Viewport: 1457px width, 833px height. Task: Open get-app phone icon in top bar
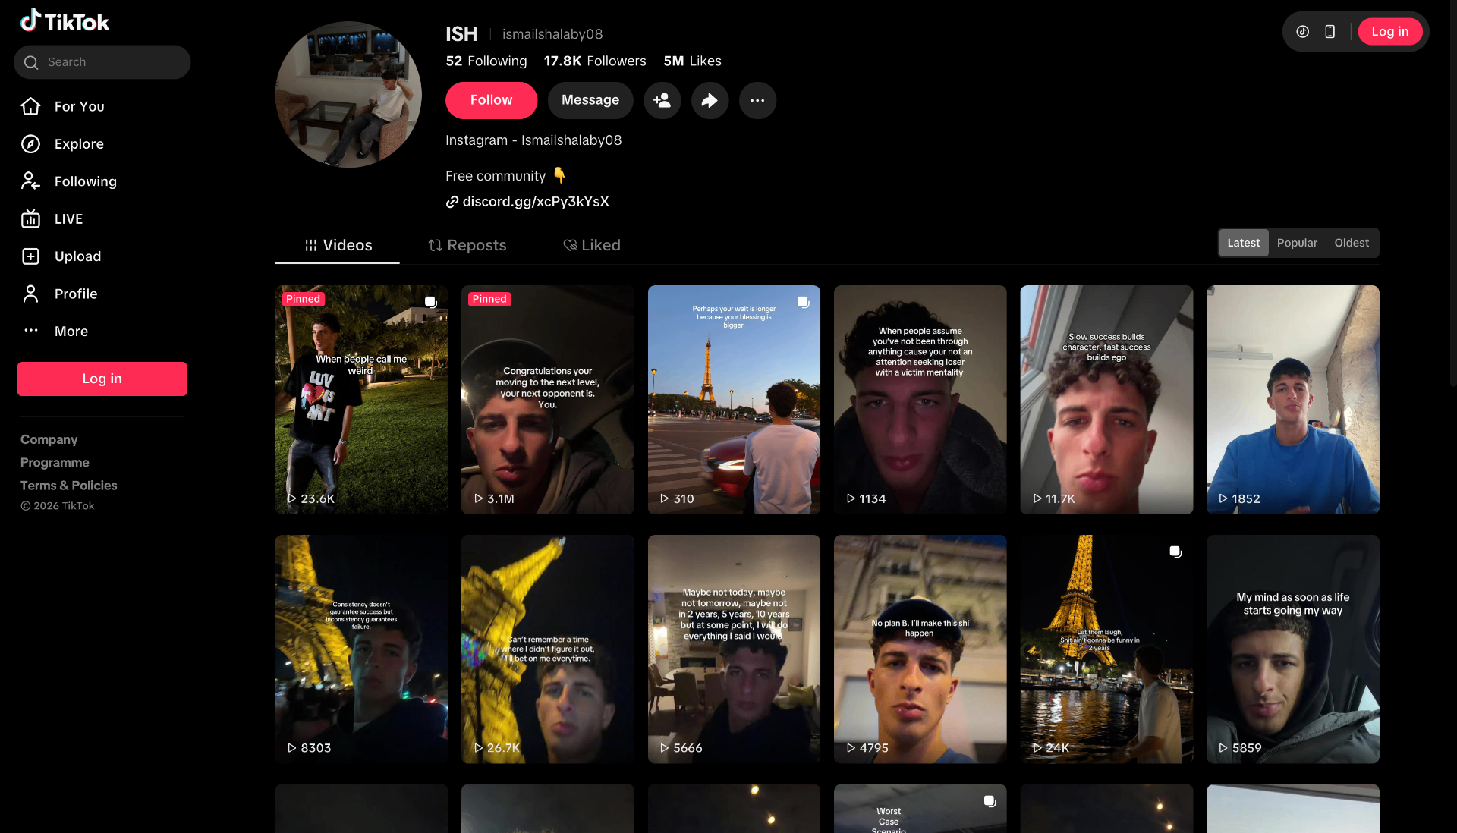tap(1330, 32)
